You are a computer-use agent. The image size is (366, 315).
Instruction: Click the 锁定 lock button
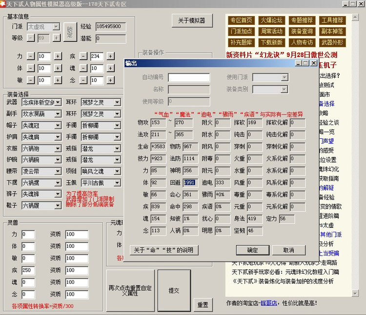click(70, 32)
